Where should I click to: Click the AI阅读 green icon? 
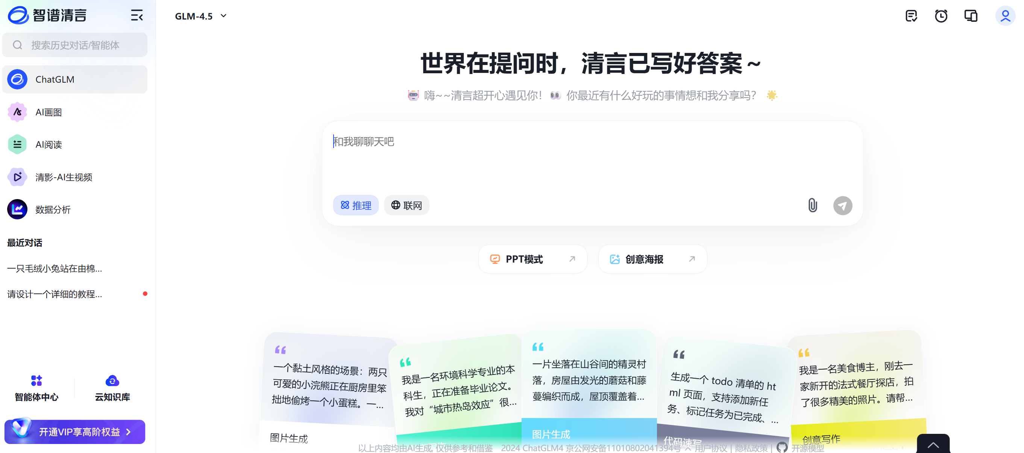coord(18,145)
